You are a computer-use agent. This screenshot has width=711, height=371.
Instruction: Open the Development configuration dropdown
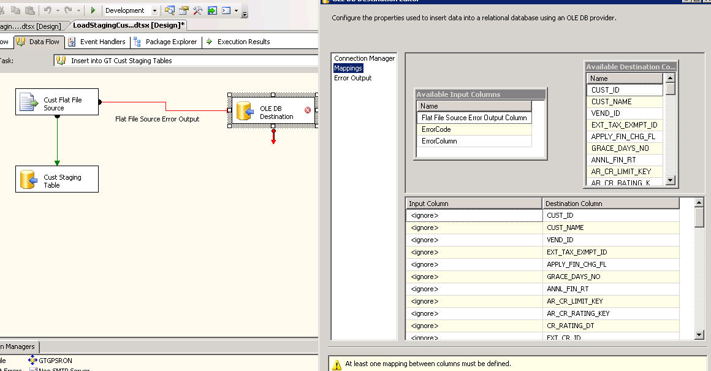154,10
